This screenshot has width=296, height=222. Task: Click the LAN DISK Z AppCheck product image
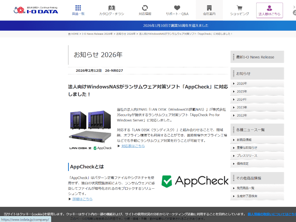[90, 130]
